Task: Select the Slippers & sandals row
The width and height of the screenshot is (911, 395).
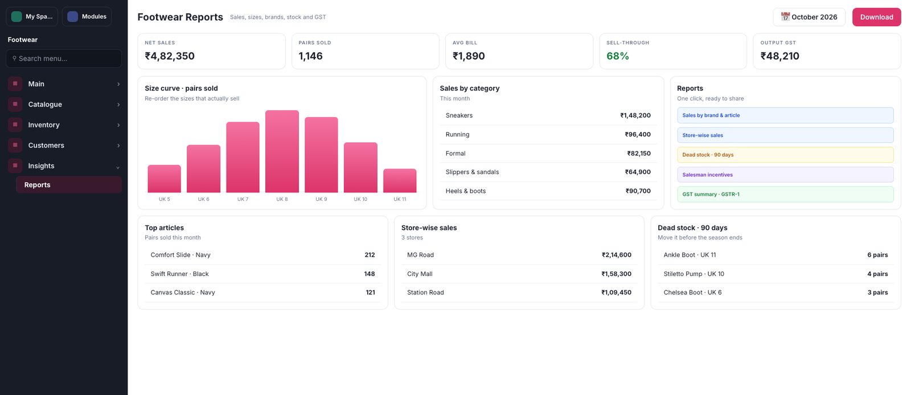Action: (x=548, y=172)
